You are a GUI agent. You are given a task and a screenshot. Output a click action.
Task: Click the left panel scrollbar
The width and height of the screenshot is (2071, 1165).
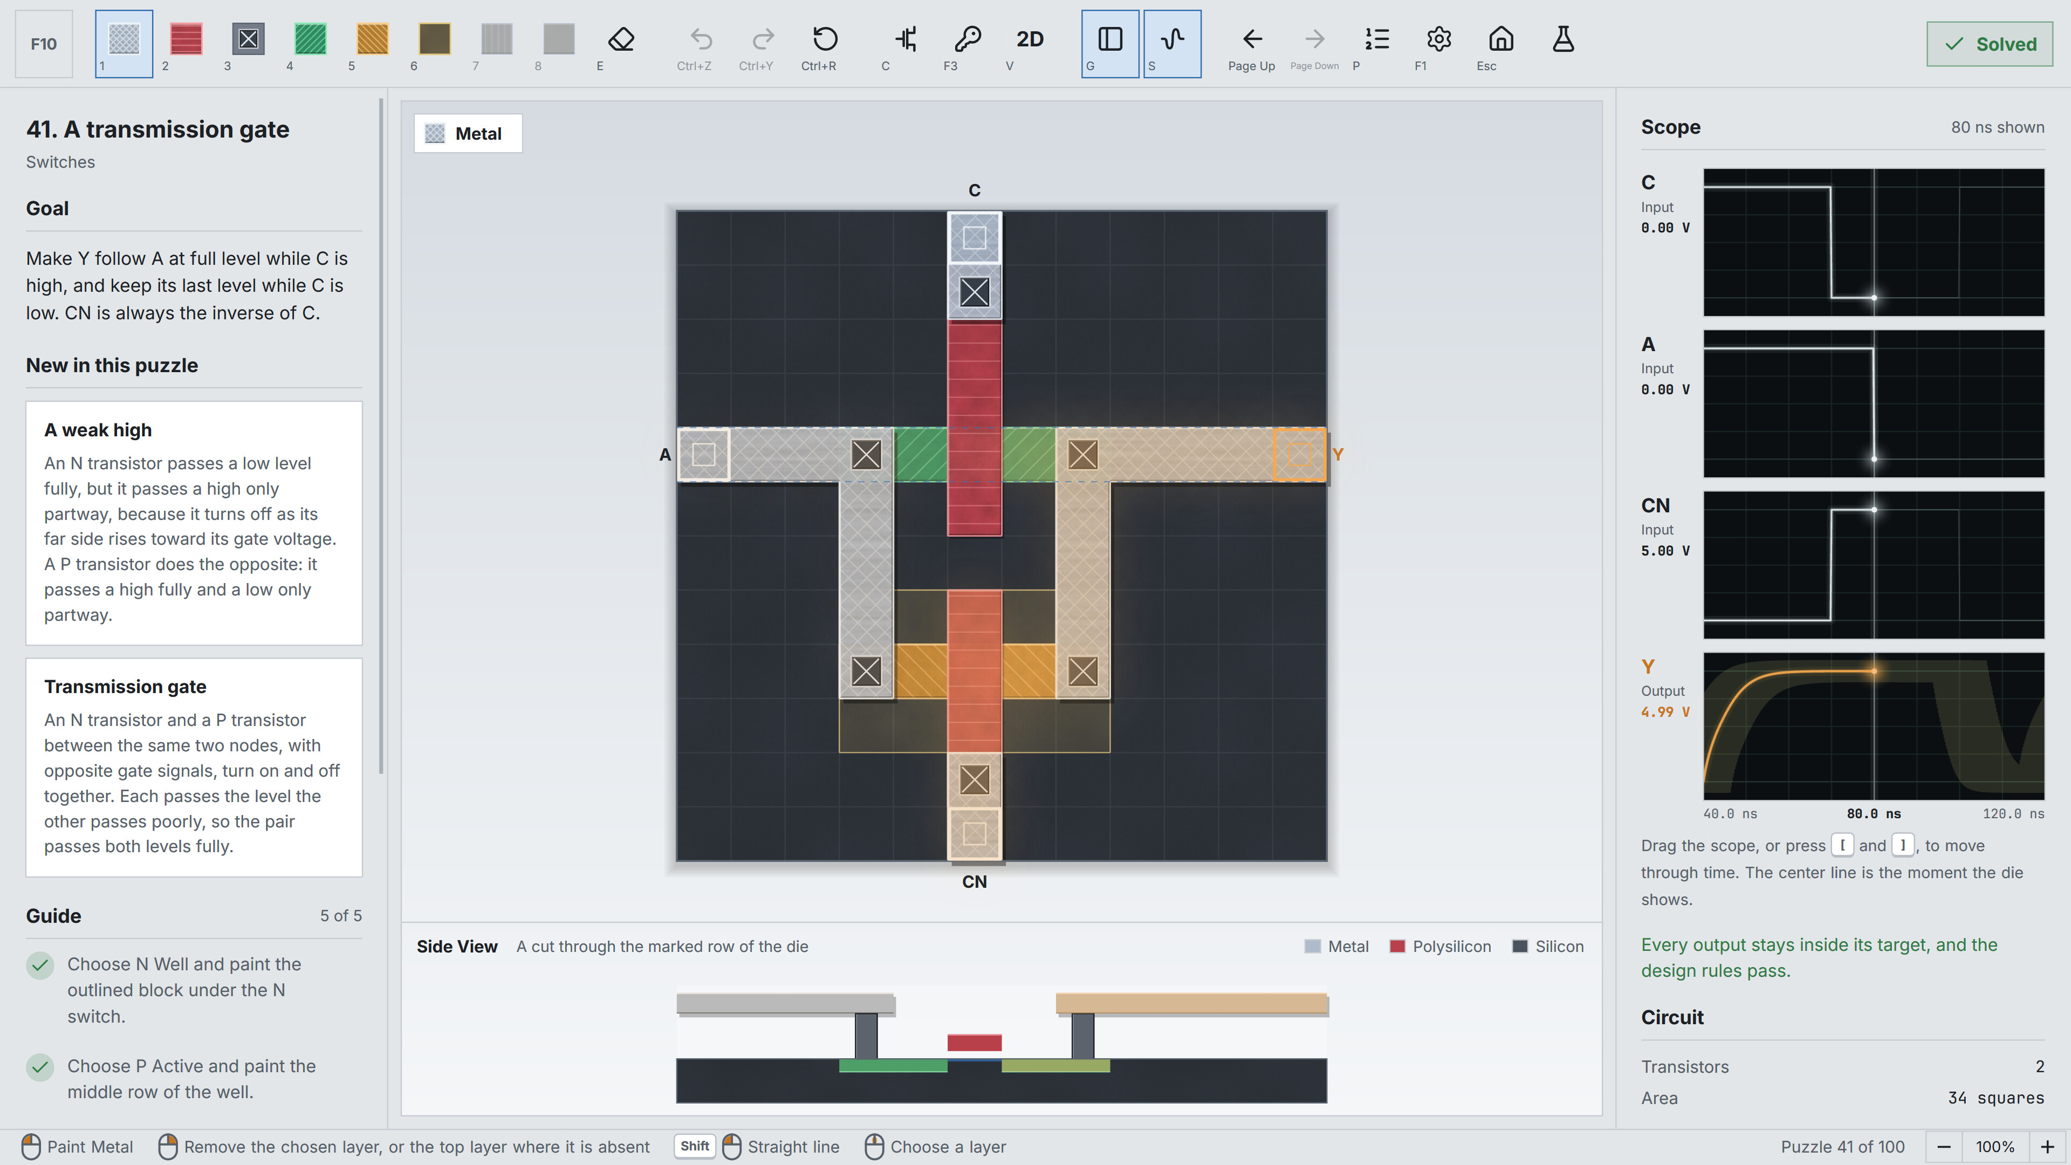(x=381, y=436)
